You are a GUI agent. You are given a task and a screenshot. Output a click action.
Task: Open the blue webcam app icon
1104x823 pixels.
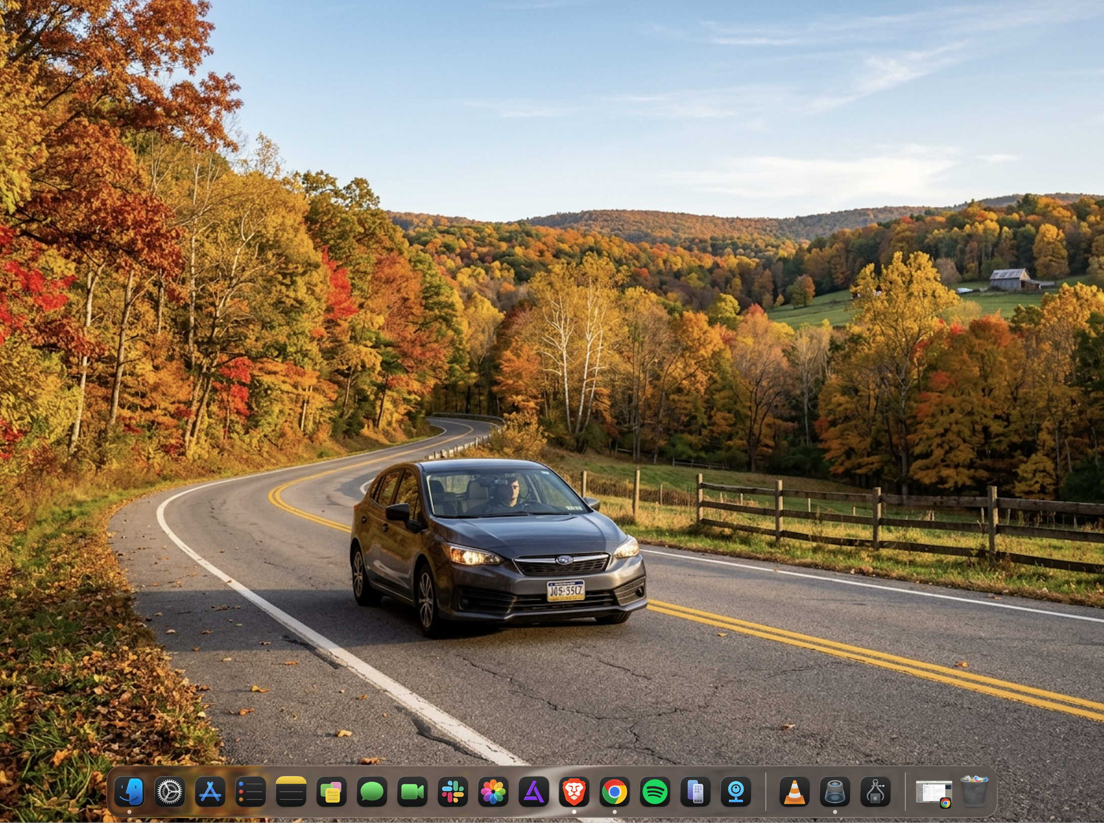point(736,791)
